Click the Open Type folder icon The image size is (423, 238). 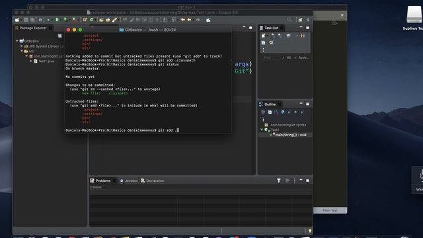101,20
